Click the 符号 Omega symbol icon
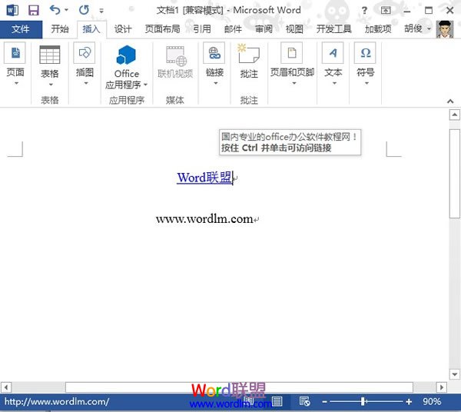Image resolution: width=461 pixels, height=412 pixels. pos(366,54)
